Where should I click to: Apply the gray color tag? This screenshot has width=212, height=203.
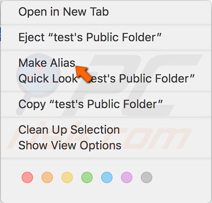(x=147, y=177)
